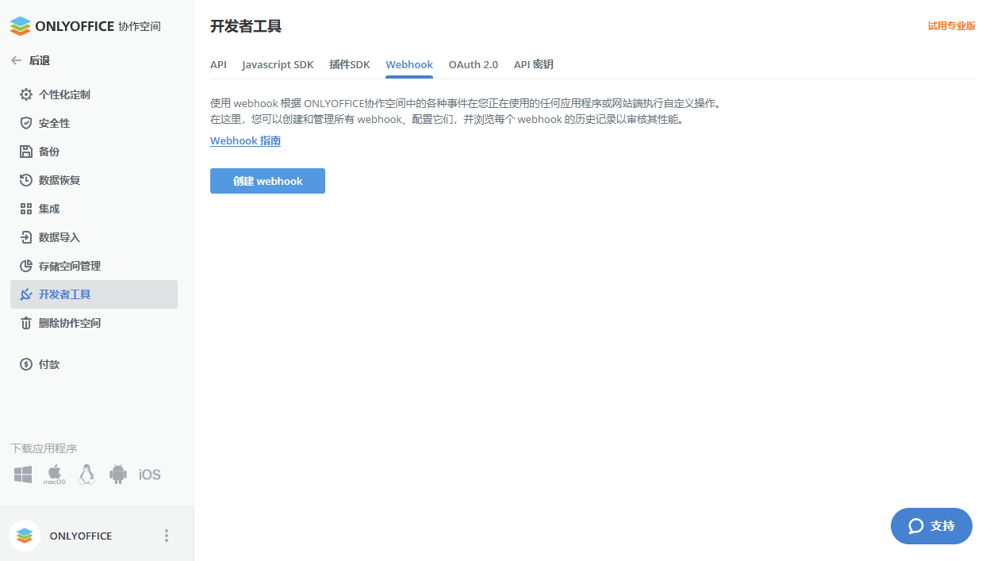Click the 开发者工具 page heading
The height and width of the screenshot is (561, 986).
tap(246, 26)
